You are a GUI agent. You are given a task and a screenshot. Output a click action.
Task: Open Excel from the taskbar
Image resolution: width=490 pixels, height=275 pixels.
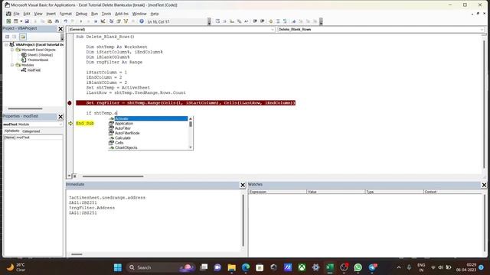click(x=330, y=267)
